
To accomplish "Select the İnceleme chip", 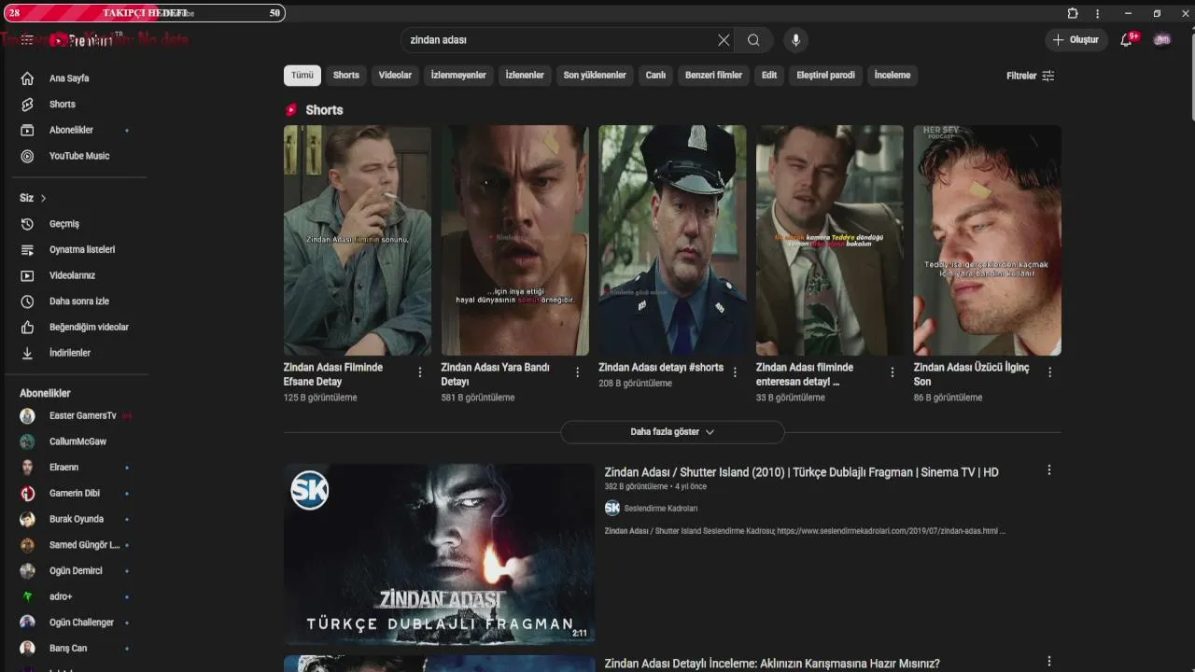I will (893, 76).
